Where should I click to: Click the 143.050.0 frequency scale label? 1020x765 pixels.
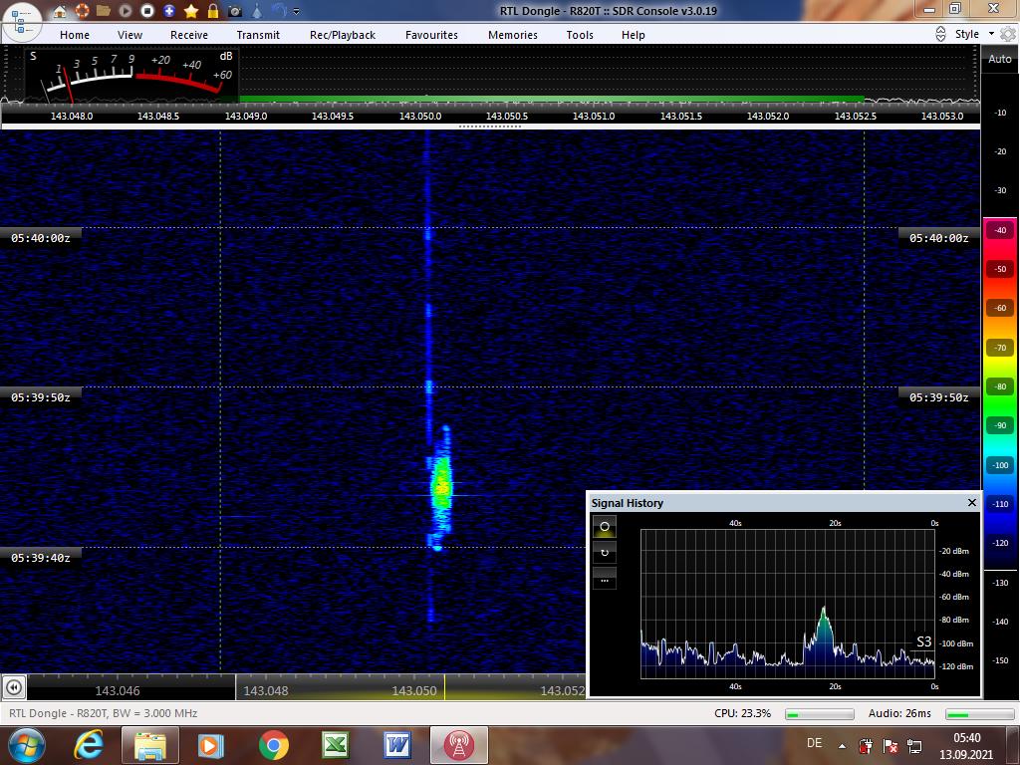click(x=419, y=116)
